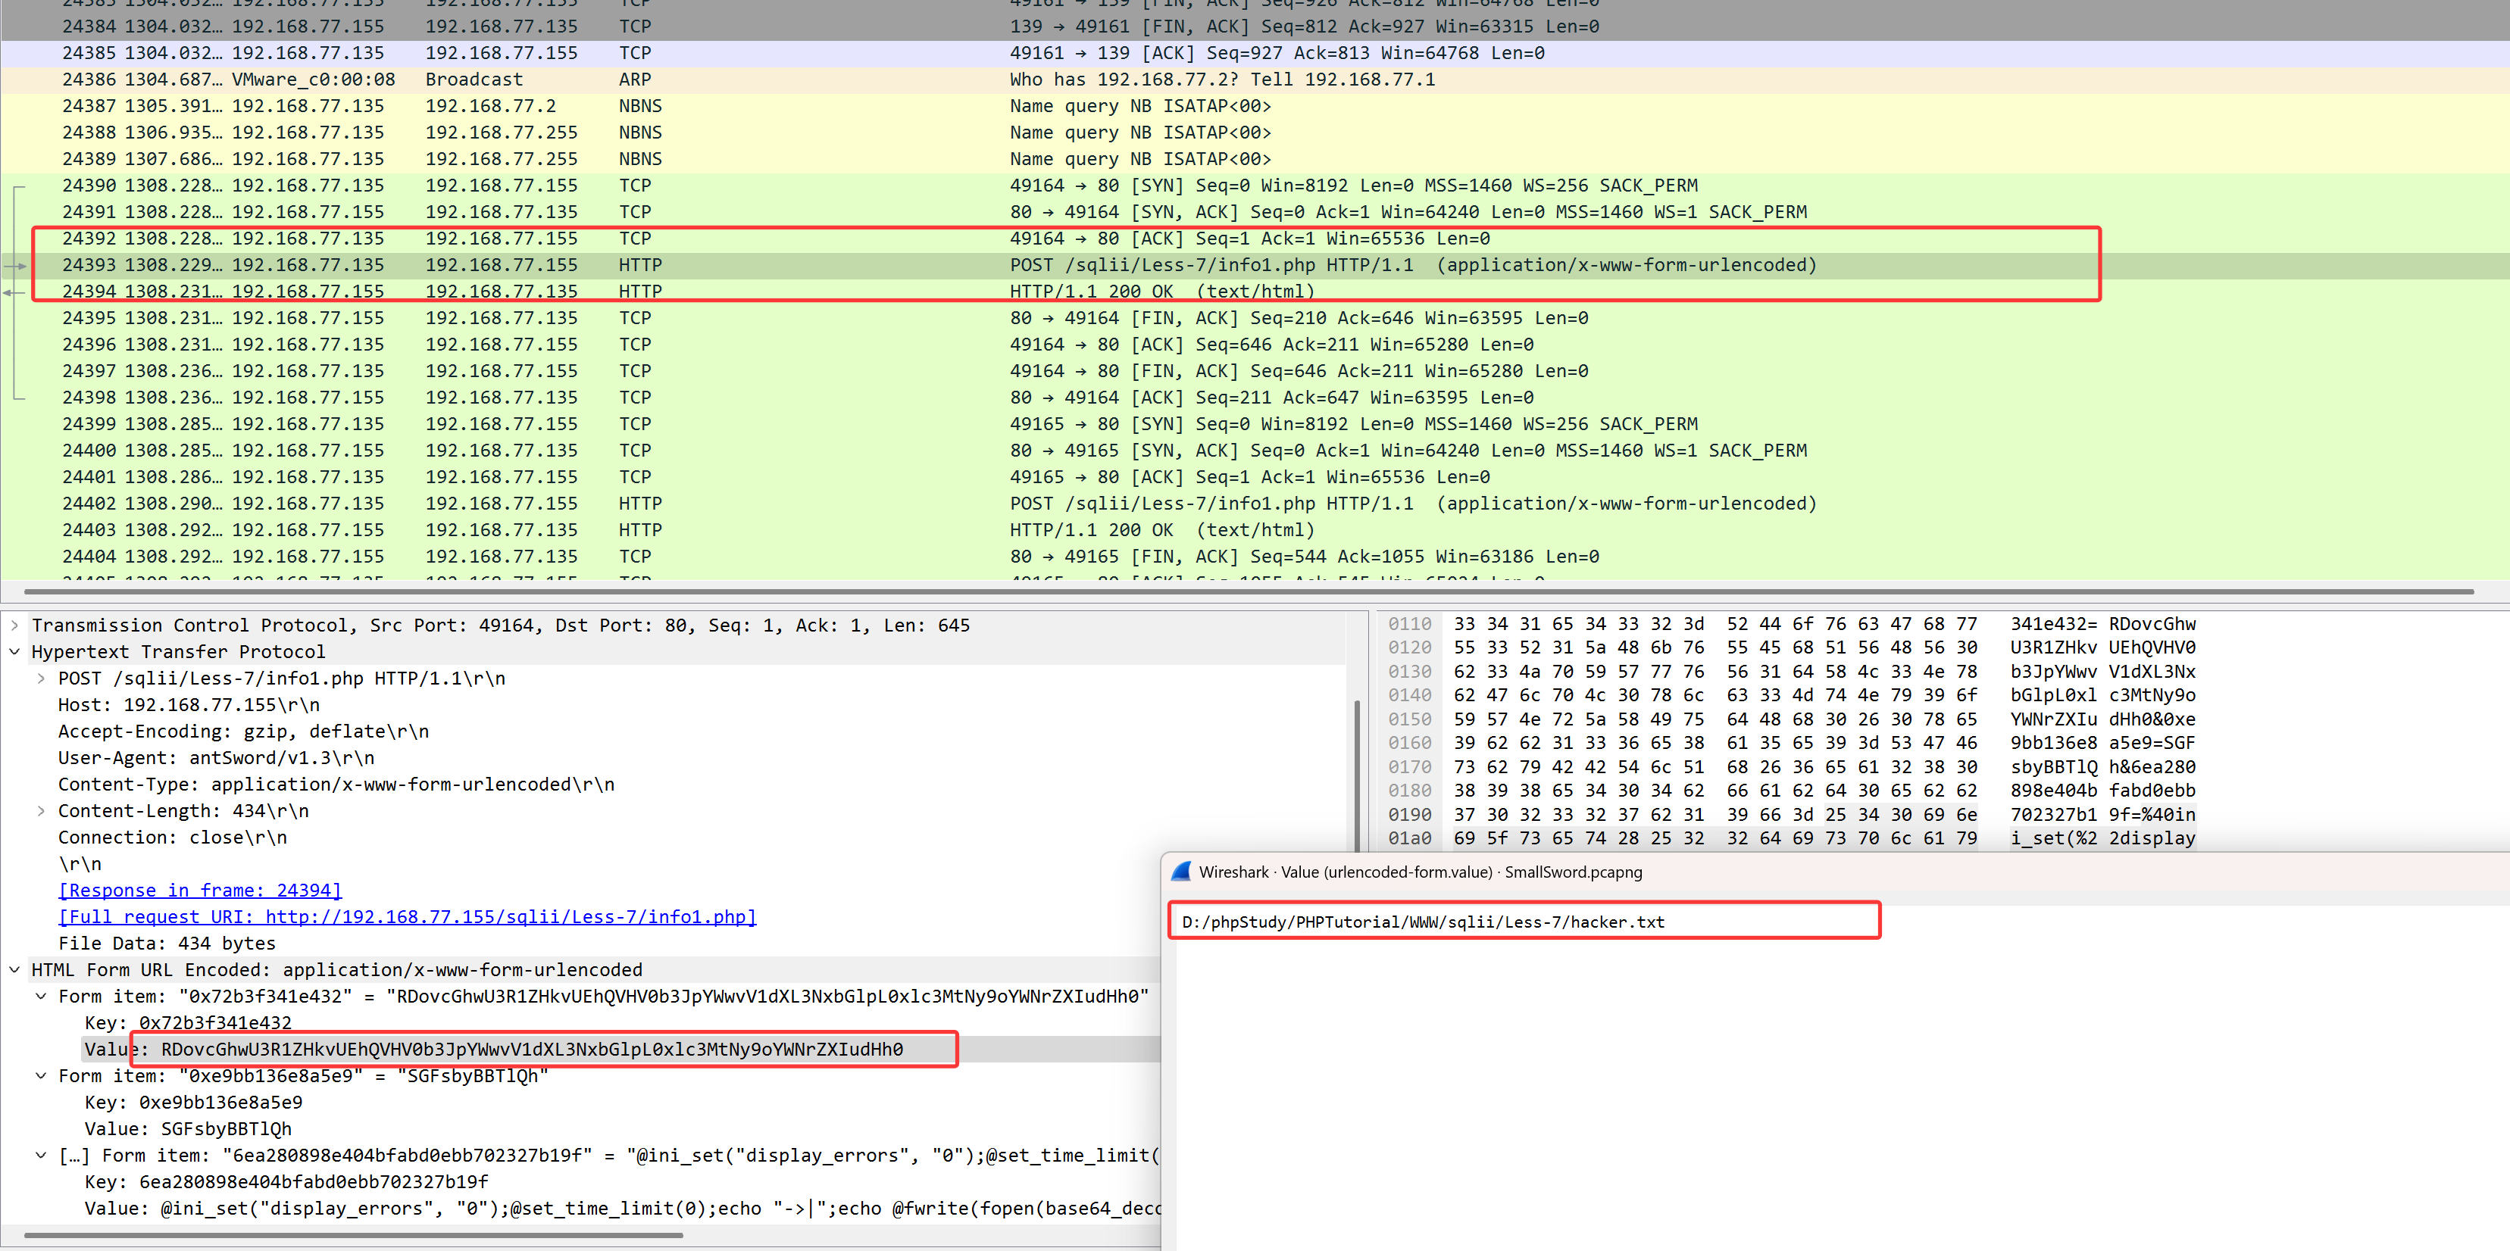Select the Value: SGFsbyBBTlQh field
This screenshot has height=1251, width=2510.
coord(188,1128)
